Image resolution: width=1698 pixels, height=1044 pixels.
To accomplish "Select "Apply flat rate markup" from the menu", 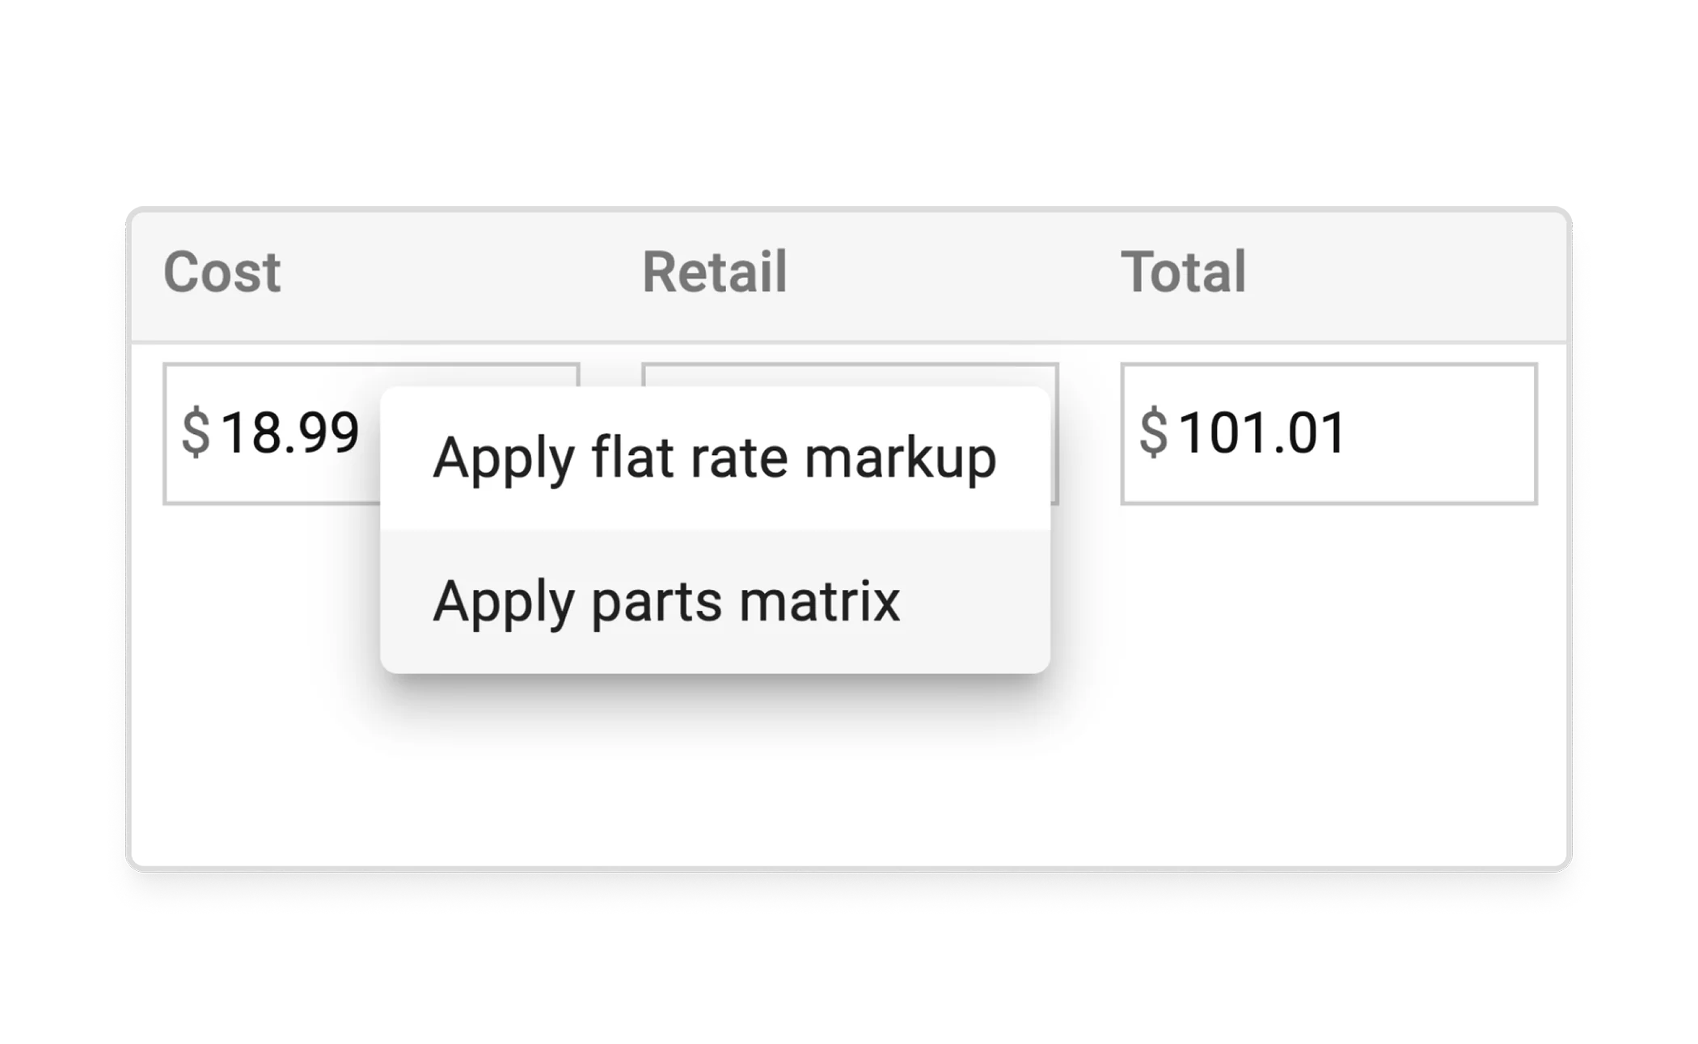I will point(715,456).
